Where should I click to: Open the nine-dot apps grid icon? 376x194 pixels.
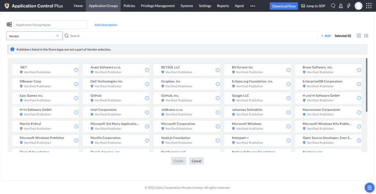[369, 6]
